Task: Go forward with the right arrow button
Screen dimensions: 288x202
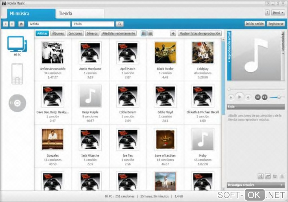Action: [x=12, y=24]
